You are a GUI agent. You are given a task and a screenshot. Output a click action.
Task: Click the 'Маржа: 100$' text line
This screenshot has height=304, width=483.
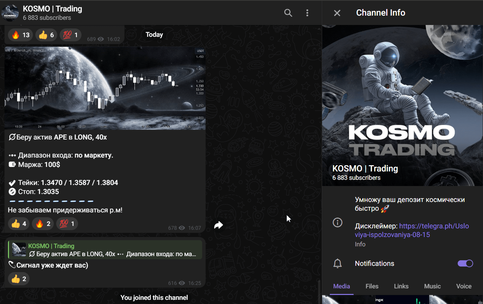click(x=34, y=164)
